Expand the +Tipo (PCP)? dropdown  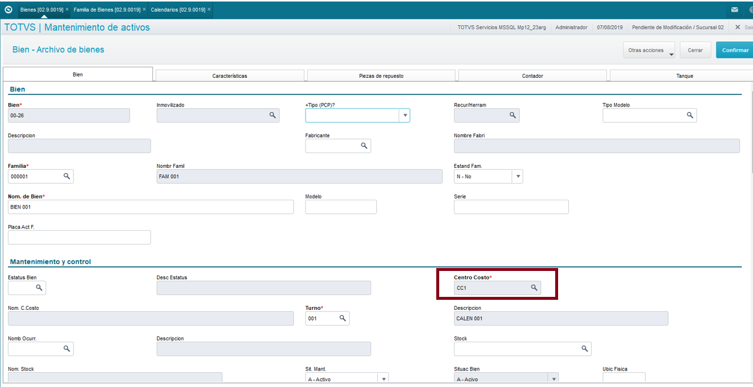click(x=405, y=115)
